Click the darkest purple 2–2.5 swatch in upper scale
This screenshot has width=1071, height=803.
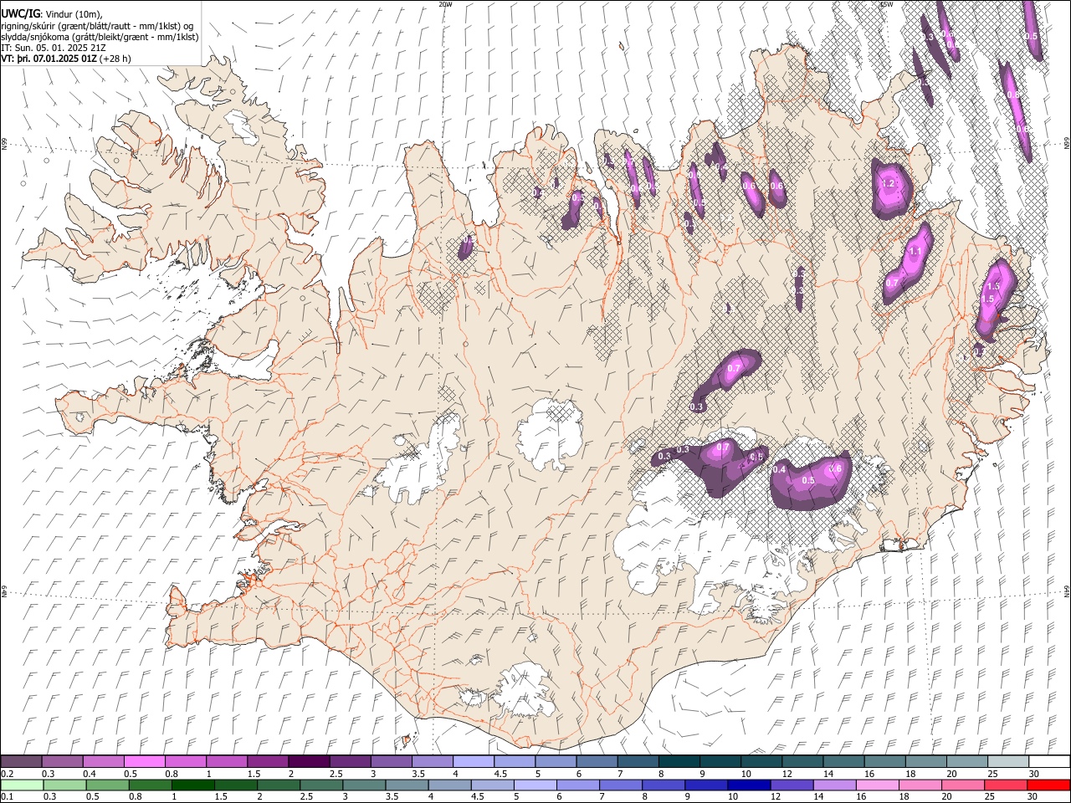click(x=308, y=762)
